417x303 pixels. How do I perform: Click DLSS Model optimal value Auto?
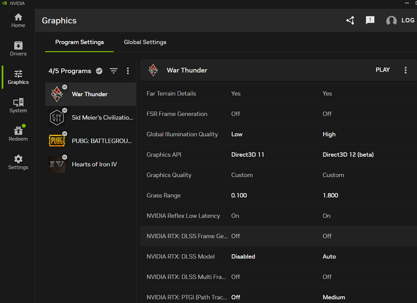point(329,257)
